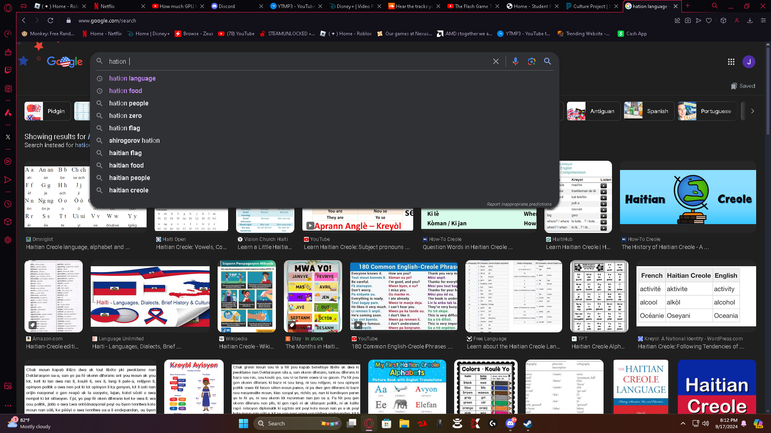The image size is (771, 433).
Task: Open Google Lens image search icon
Action: tap(532, 61)
